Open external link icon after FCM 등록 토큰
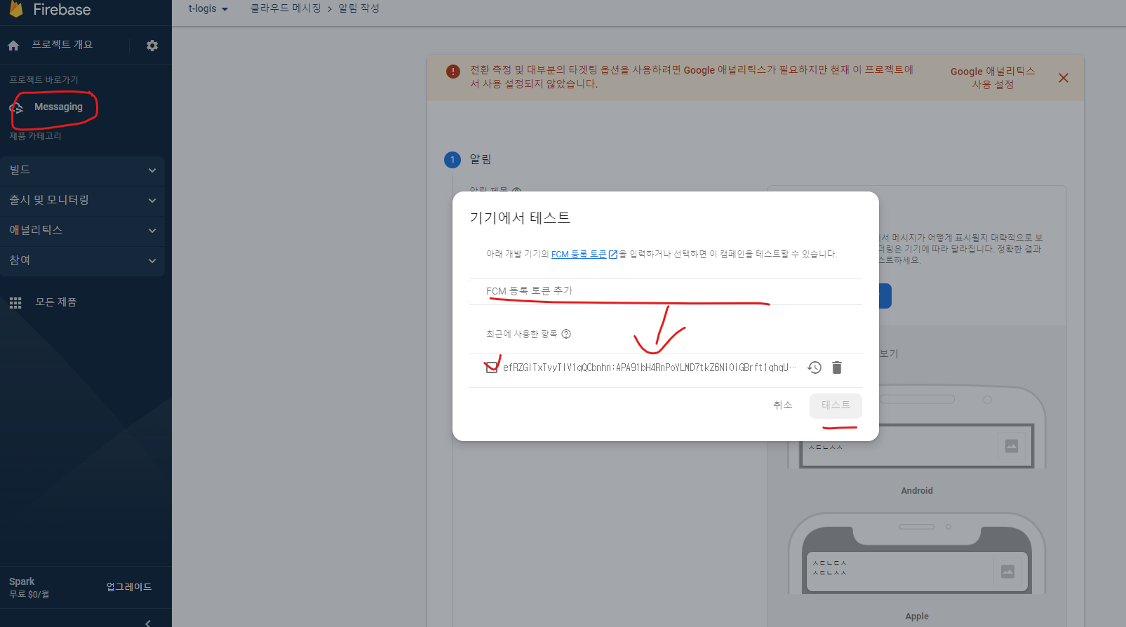The width and height of the screenshot is (1126, 627). [x=613, y=255]
